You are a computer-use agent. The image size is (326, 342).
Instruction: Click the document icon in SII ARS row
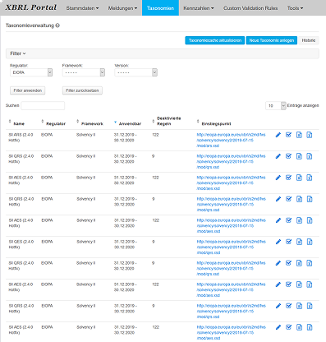[x=299, y=135]
